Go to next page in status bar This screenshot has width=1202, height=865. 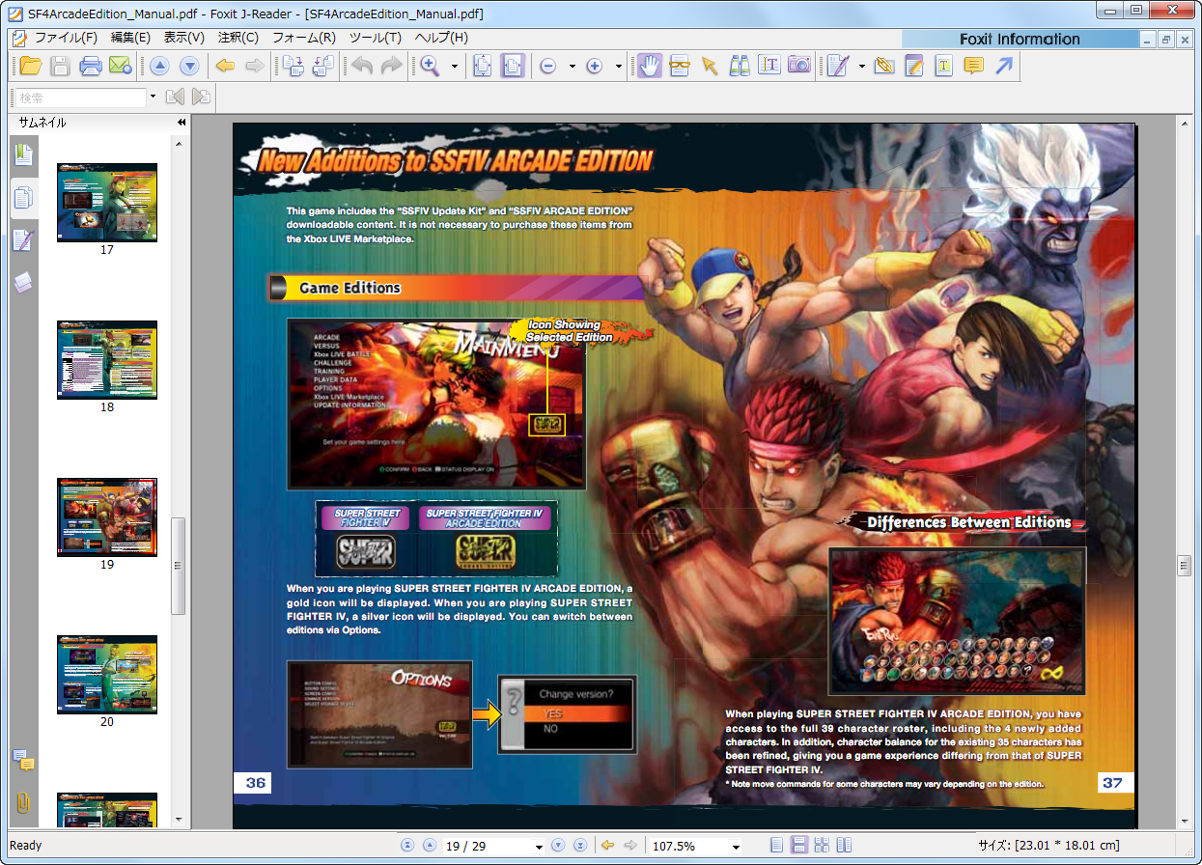pyautogui.click(x=558, y=846)
